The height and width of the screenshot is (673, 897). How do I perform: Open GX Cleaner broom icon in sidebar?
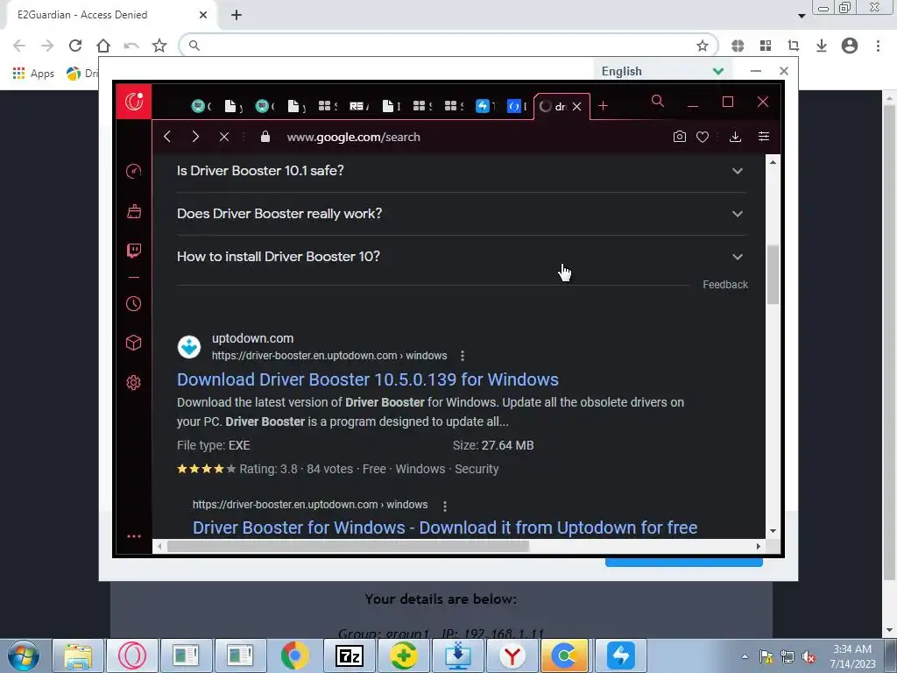[x=134, y=211]
